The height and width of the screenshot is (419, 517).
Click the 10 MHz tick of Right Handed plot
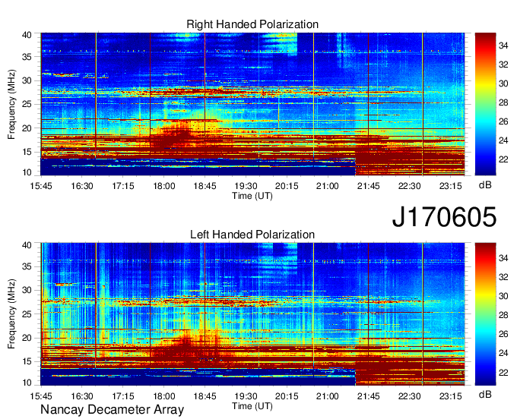27,172
